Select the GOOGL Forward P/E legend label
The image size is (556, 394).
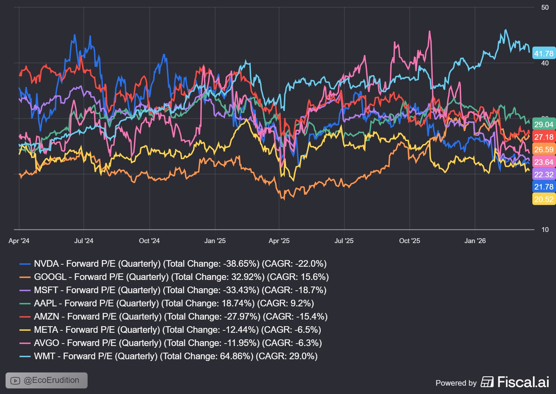tap(181, 277)
